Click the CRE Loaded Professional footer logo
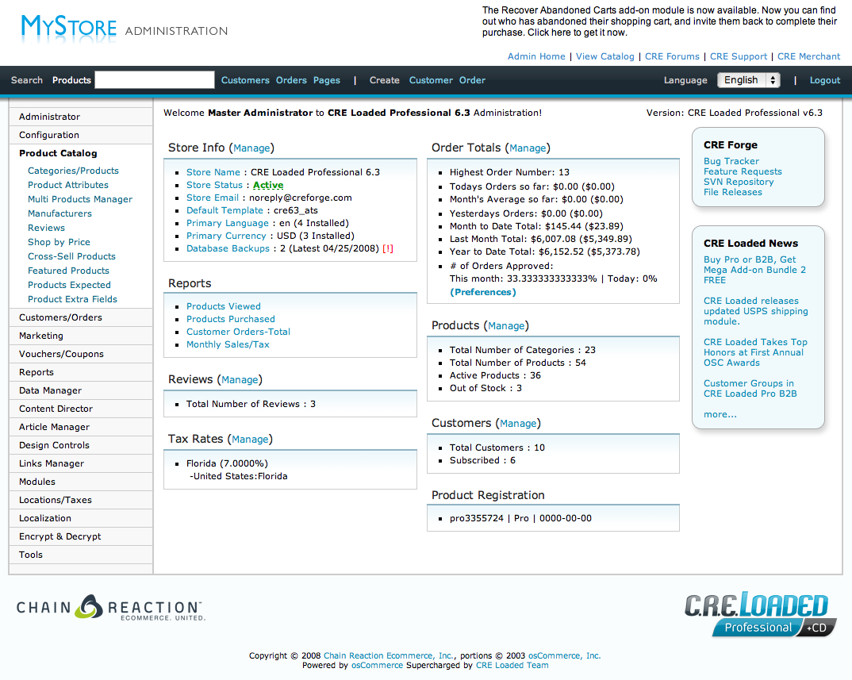Viewport: 852px width, 680px height. pyautogui.click(x=760, y=613)
